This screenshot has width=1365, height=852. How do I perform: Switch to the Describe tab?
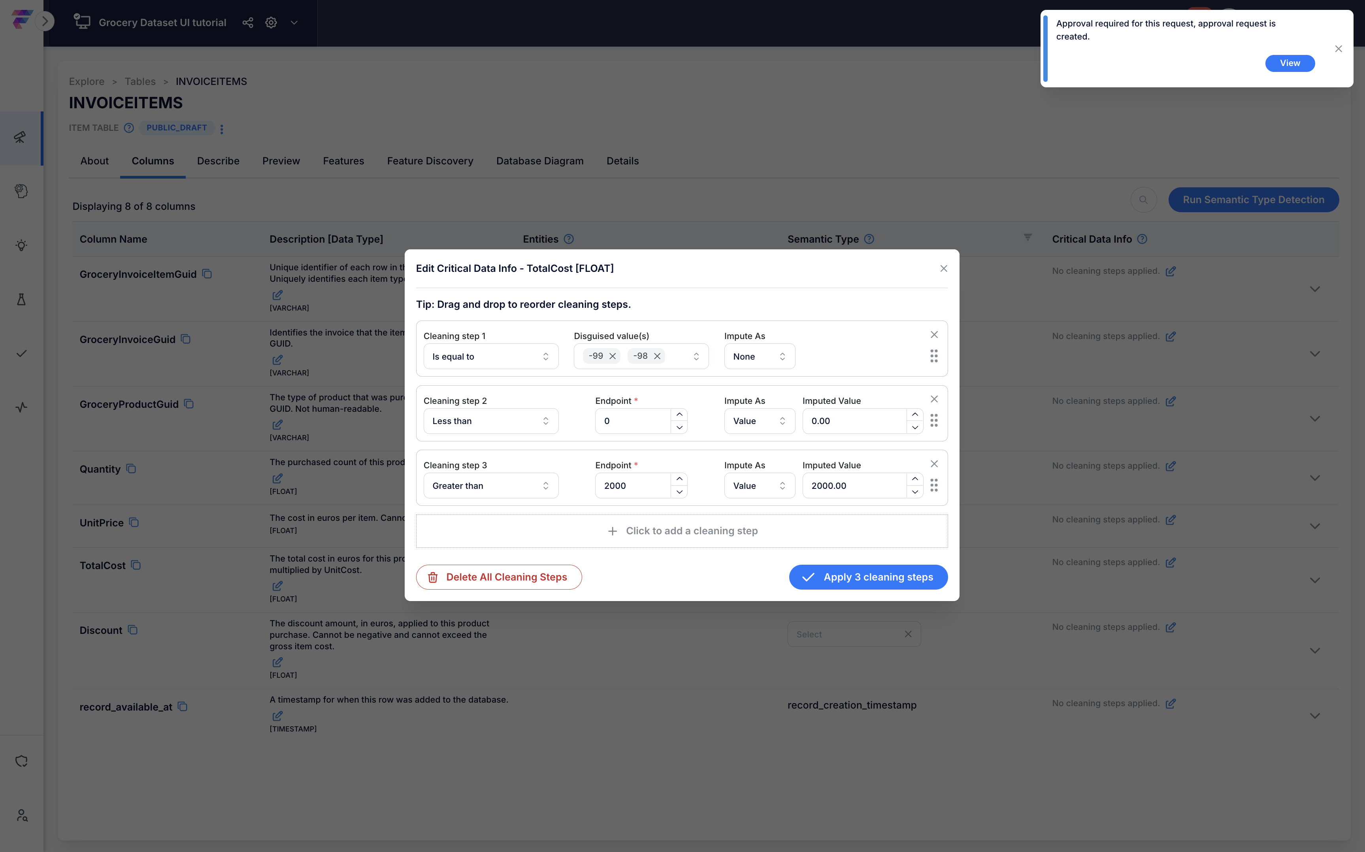pyautogui.click(x=218, y=160)
